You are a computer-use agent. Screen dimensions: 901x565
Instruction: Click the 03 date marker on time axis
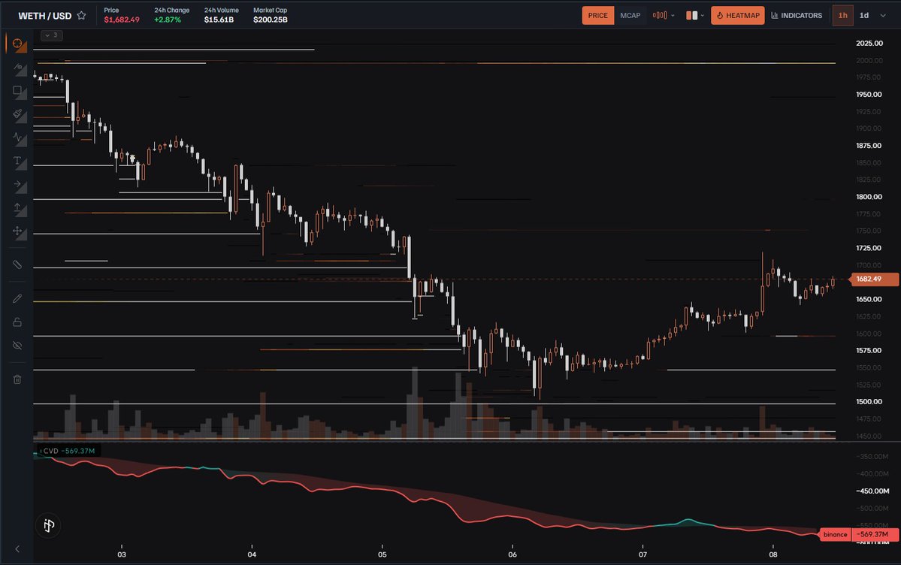(x=122, y=554)
